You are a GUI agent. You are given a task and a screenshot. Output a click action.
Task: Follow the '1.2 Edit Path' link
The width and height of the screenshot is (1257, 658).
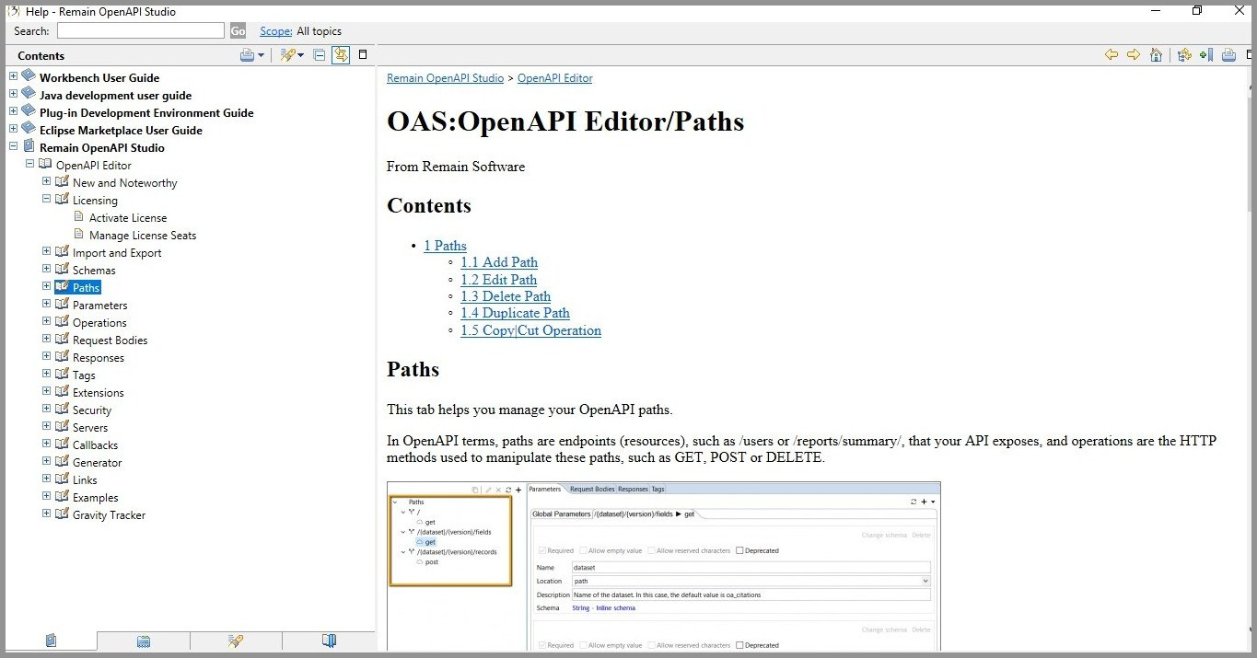[499, 280]
